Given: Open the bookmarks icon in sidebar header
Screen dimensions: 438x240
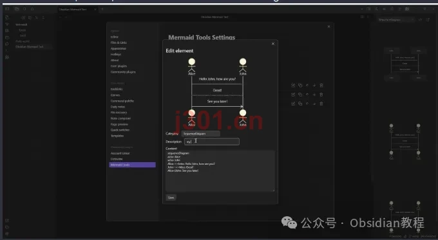Looking at the screenshot, I should click(x=32, y=9).
